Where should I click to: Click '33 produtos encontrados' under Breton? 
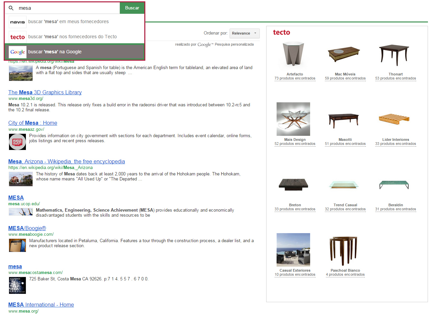[x=295, y=209]
